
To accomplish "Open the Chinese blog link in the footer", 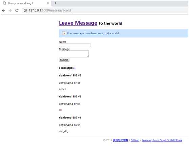I will point(121,140).
